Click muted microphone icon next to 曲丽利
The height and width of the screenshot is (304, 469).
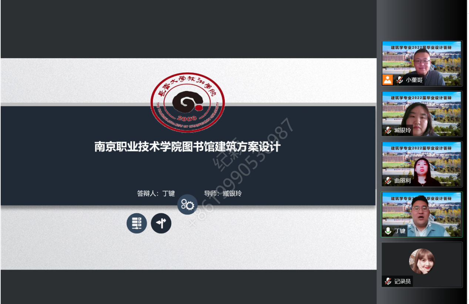tap(388, 181)
